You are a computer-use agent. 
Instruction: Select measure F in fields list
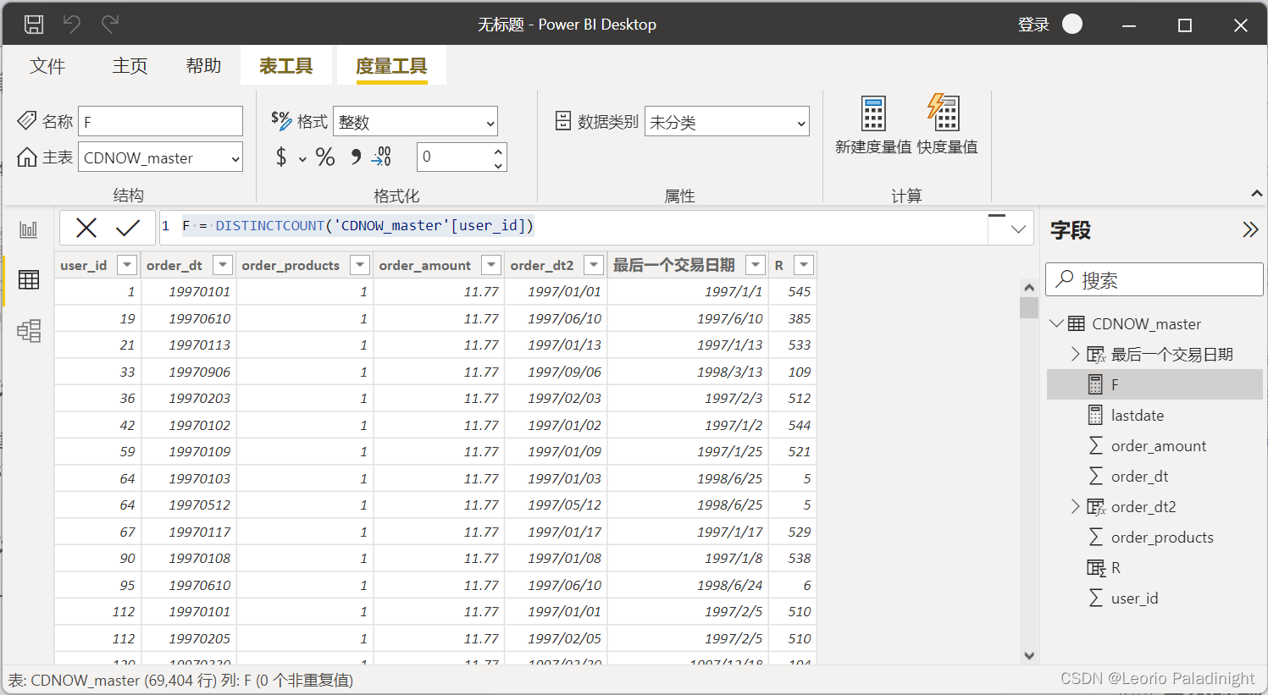[x=1154, y=384]
